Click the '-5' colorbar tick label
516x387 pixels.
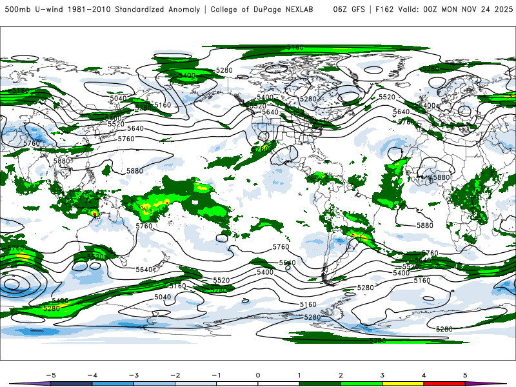click(x=51, y=375)
